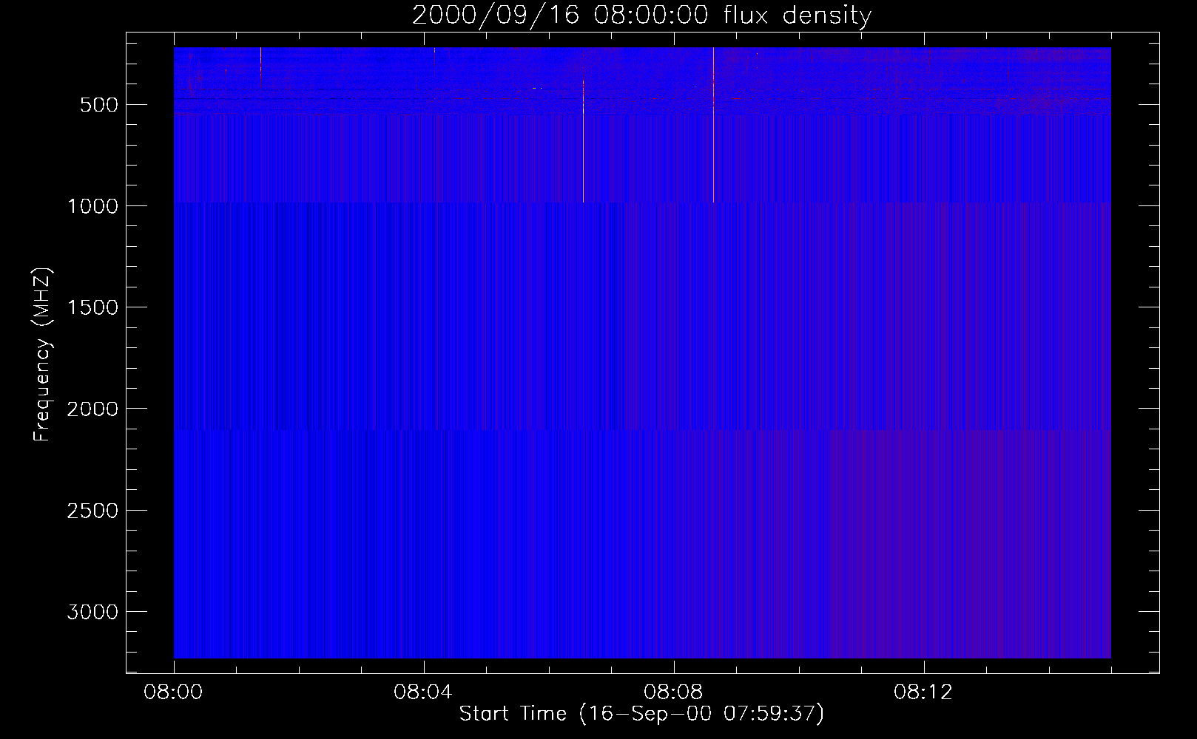This screenshot has width=1197, height=739.
Task: Click the 500 frequency axis label
Action: pos(100,105)
